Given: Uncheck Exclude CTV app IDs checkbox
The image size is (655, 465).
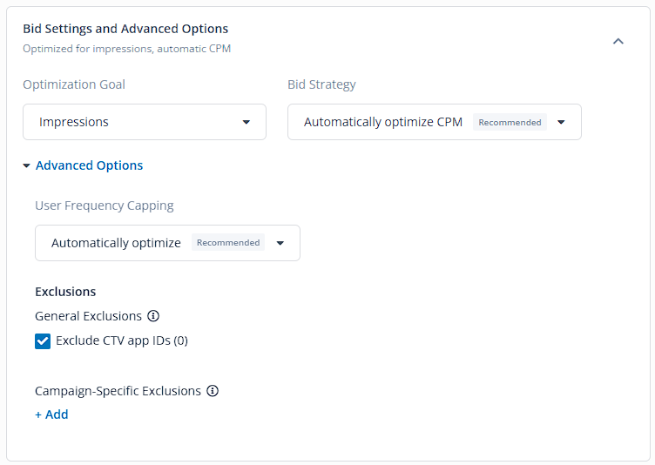Looking at the screenshot, I should click(x=43, y=341).
